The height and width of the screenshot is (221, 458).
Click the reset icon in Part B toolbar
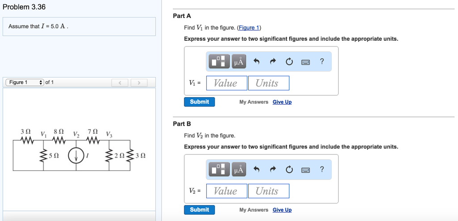coord(289,169)
